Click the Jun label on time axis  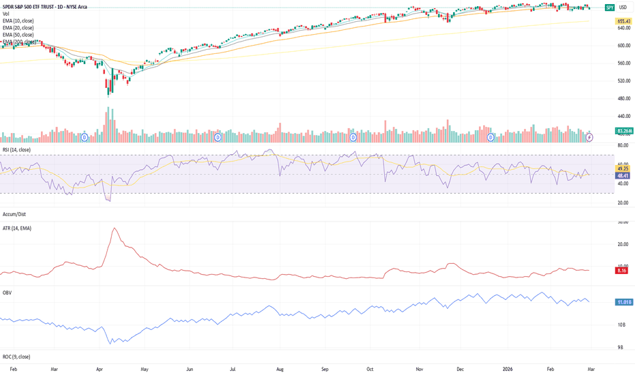[x=189, y=370]
